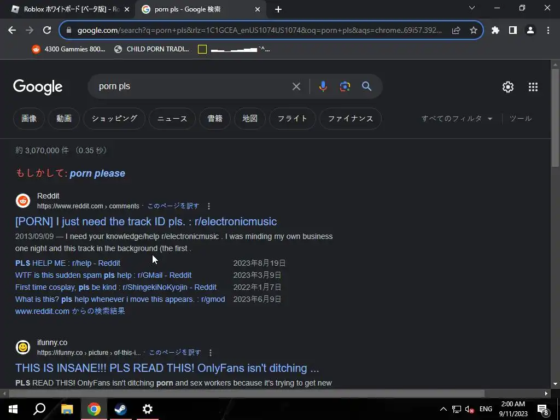Open the tab search chevron

(x=472, y=8)
